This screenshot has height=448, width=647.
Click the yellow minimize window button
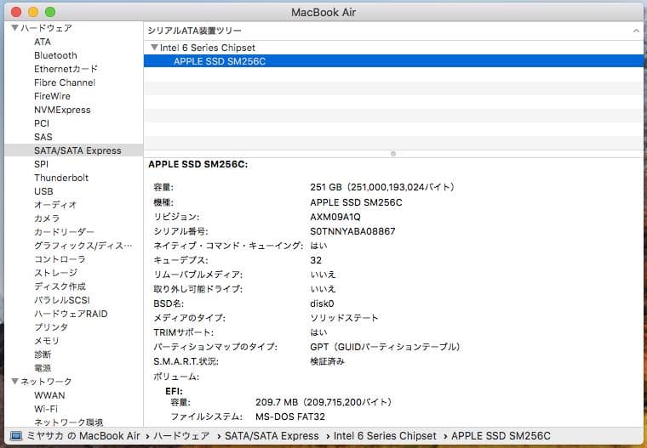click(33, 12)
